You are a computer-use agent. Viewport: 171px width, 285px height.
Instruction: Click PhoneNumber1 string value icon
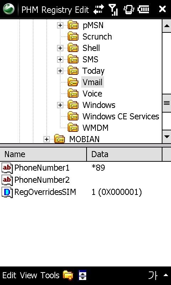[x=7, y=167]
